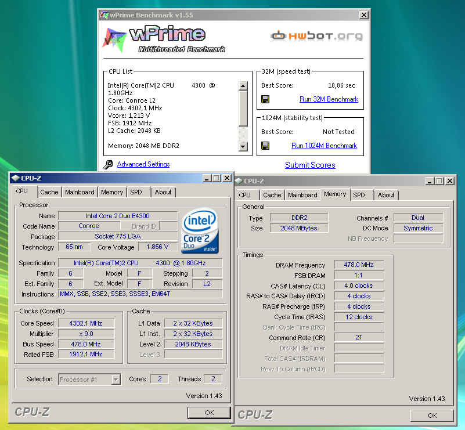Close the right CPU-Z memory window
Viewport: 465px width, 430px height.
click(x=449, y=181)
